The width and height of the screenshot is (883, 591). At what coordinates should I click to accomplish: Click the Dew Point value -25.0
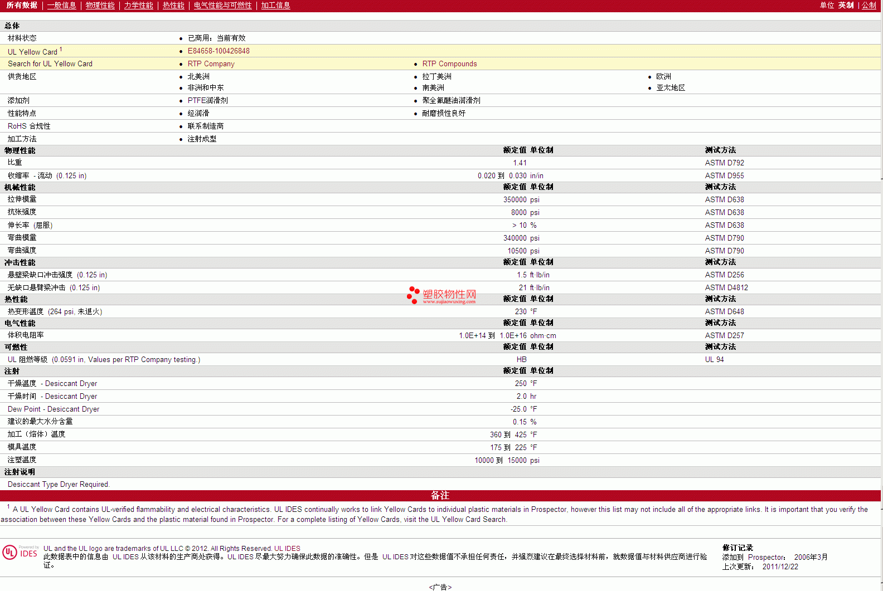point(518,409)
